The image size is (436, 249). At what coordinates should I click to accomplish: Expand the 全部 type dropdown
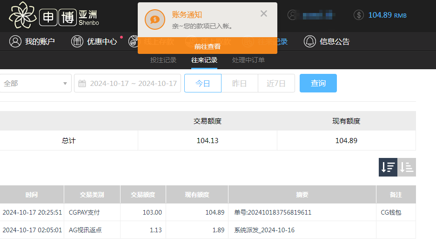coord(35,84)
